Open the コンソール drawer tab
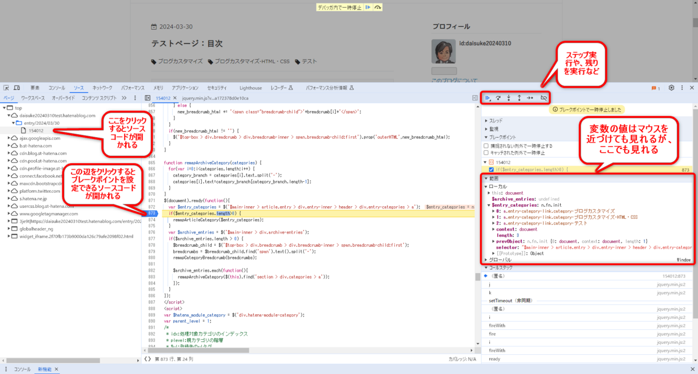This screenshot has height=374, width=698. click(x=22, y=369)
